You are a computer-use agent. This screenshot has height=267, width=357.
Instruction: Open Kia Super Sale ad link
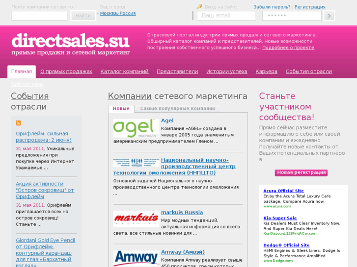click(280, 218)
